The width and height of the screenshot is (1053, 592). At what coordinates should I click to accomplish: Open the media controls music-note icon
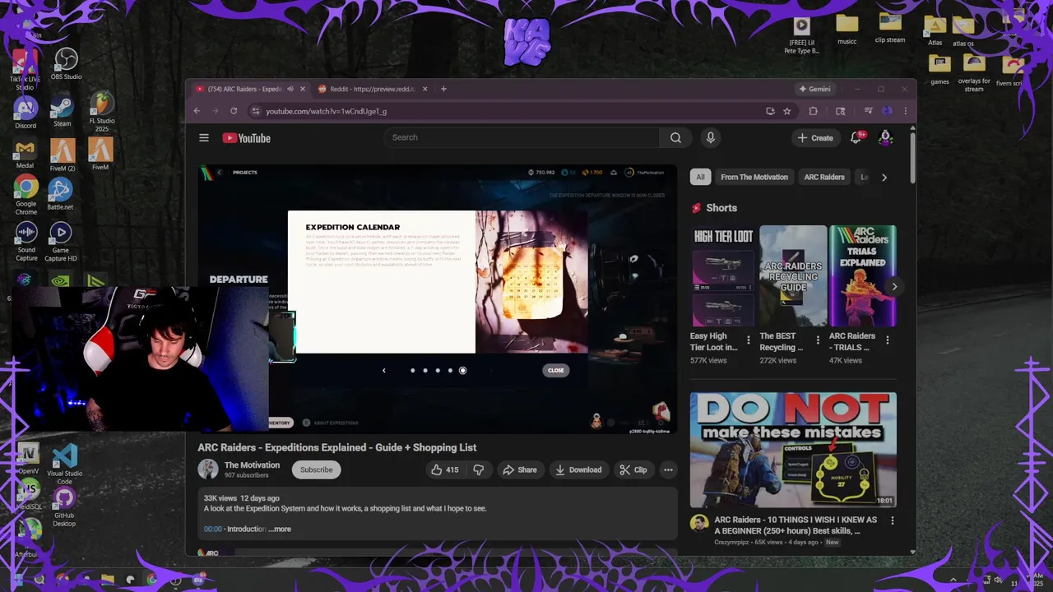click(868, 111)
